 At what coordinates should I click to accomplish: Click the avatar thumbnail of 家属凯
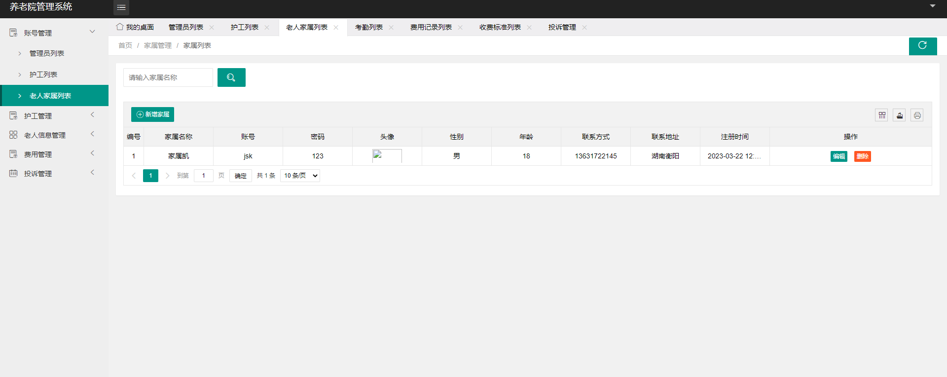(387, 156)
